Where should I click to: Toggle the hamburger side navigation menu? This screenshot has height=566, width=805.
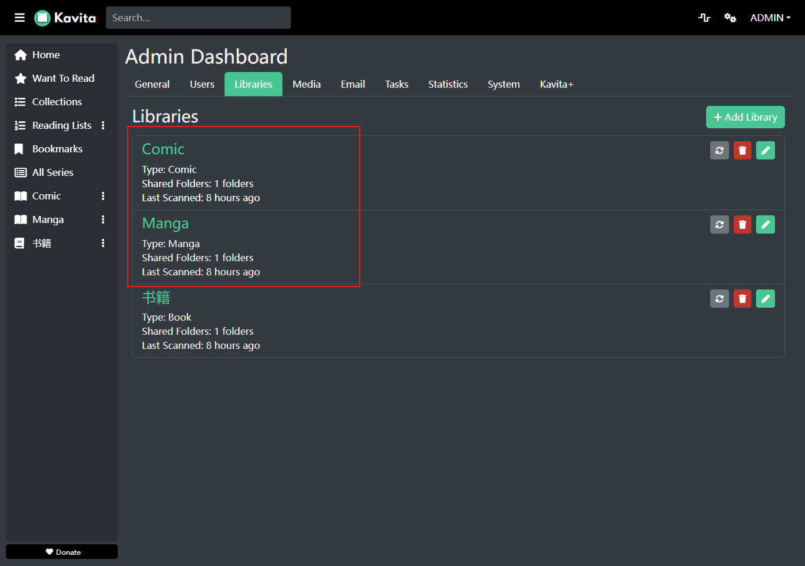(19, 18)
